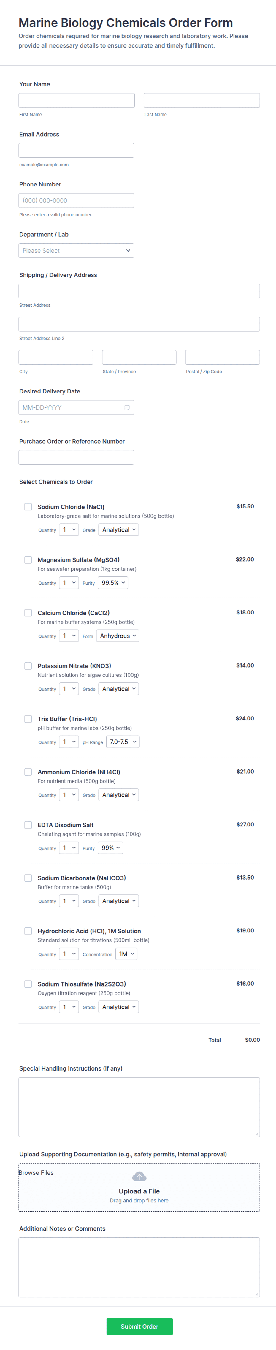Check the Calcium Chloride (CaCl2) item

[x=28, y=613]
